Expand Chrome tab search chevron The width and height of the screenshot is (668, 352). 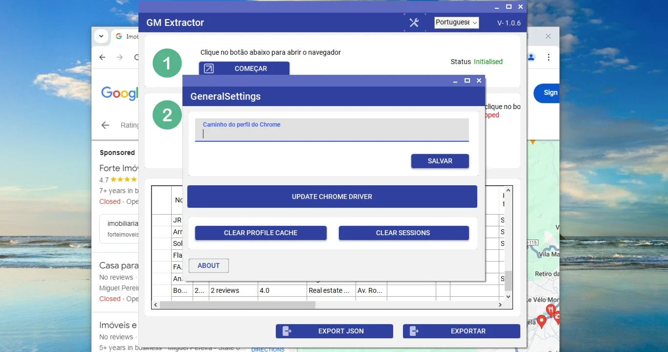pos(101,36)
